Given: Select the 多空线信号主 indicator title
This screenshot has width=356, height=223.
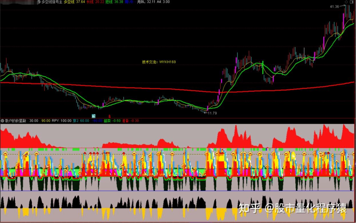Looking at the screenshot, I should [52, 2].
